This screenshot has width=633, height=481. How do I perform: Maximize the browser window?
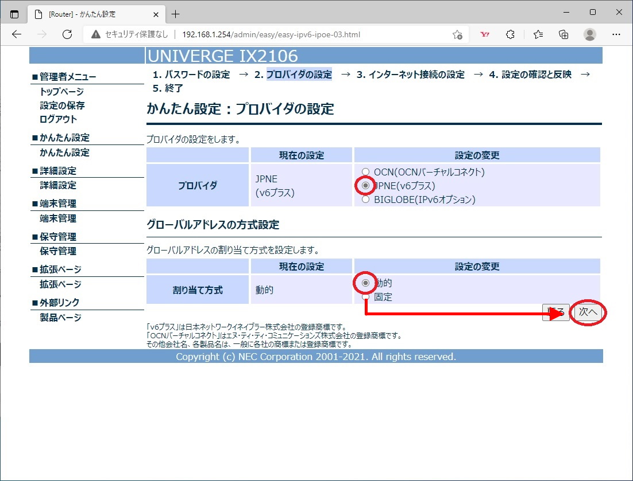pos(593,13)
